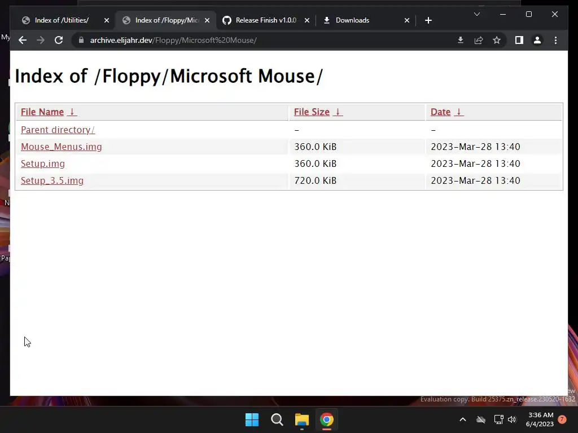The width and height of the screenshot is (578, 433).
Task: Open Chrome downloads icon in address bar
Action: point(461,40)
